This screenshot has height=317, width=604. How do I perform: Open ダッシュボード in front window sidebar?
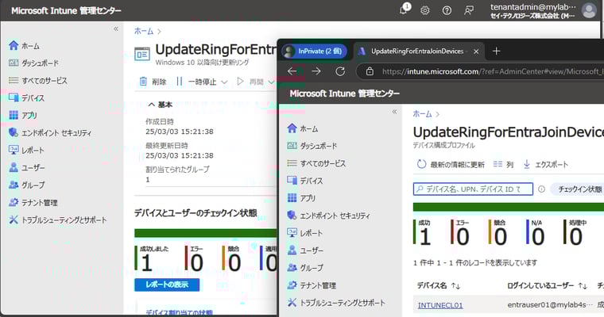[x=312, y=146]
